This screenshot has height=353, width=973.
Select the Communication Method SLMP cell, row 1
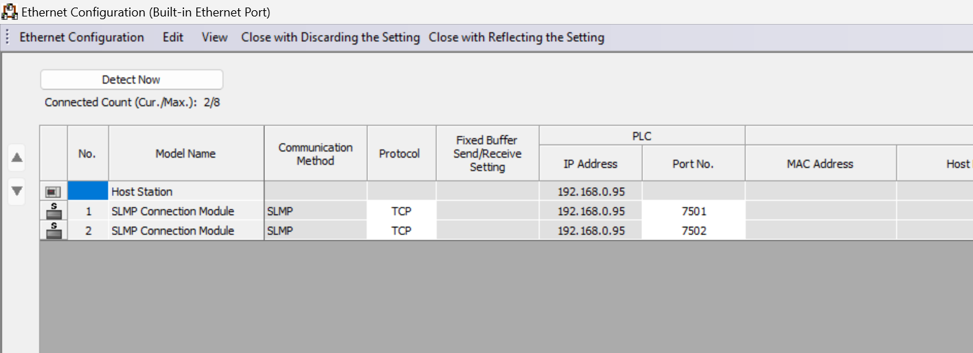[x=315, y=211]
